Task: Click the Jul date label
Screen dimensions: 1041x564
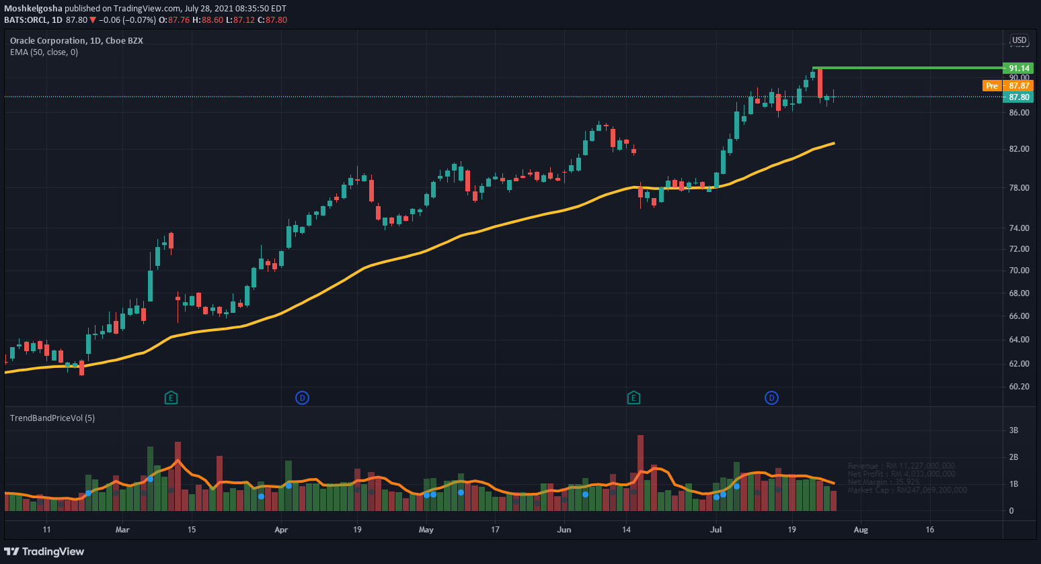Action: [x=716, y=530]
